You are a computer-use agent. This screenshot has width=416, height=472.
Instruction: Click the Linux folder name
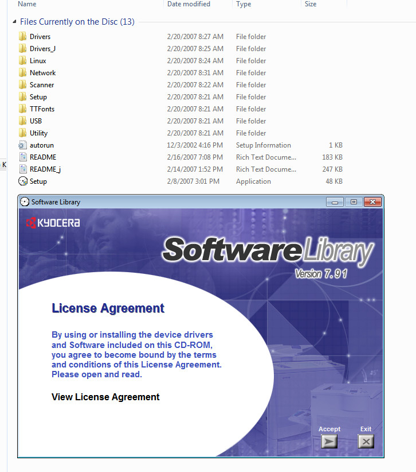click(38, 60)
